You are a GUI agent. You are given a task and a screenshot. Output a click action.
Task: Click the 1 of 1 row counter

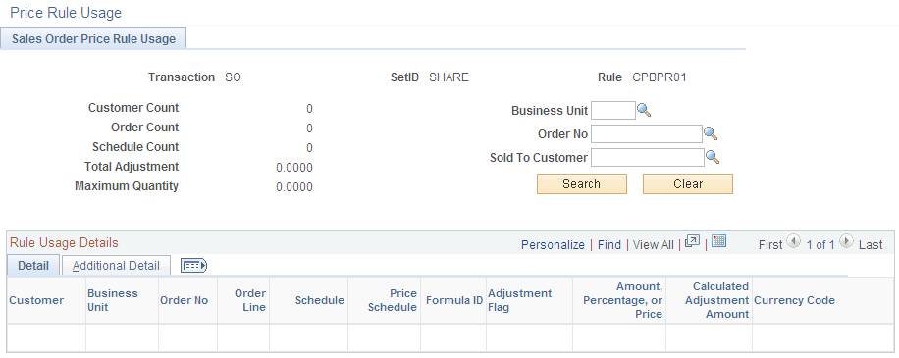820,244
